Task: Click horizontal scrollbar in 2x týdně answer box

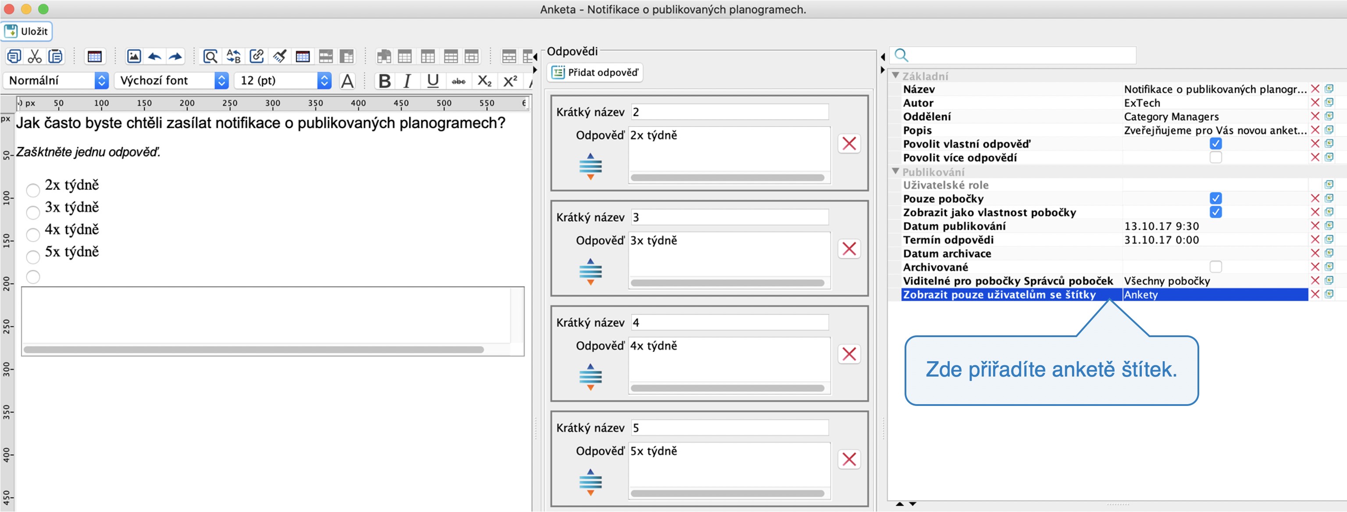Action: pyautogui.click(x=727, y=178)
